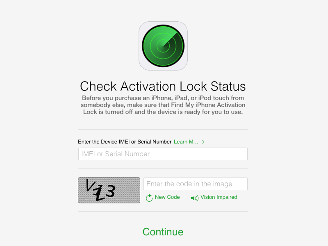
Task: Click the vertical divider beside New Code
Action: (x=185, y=198)
